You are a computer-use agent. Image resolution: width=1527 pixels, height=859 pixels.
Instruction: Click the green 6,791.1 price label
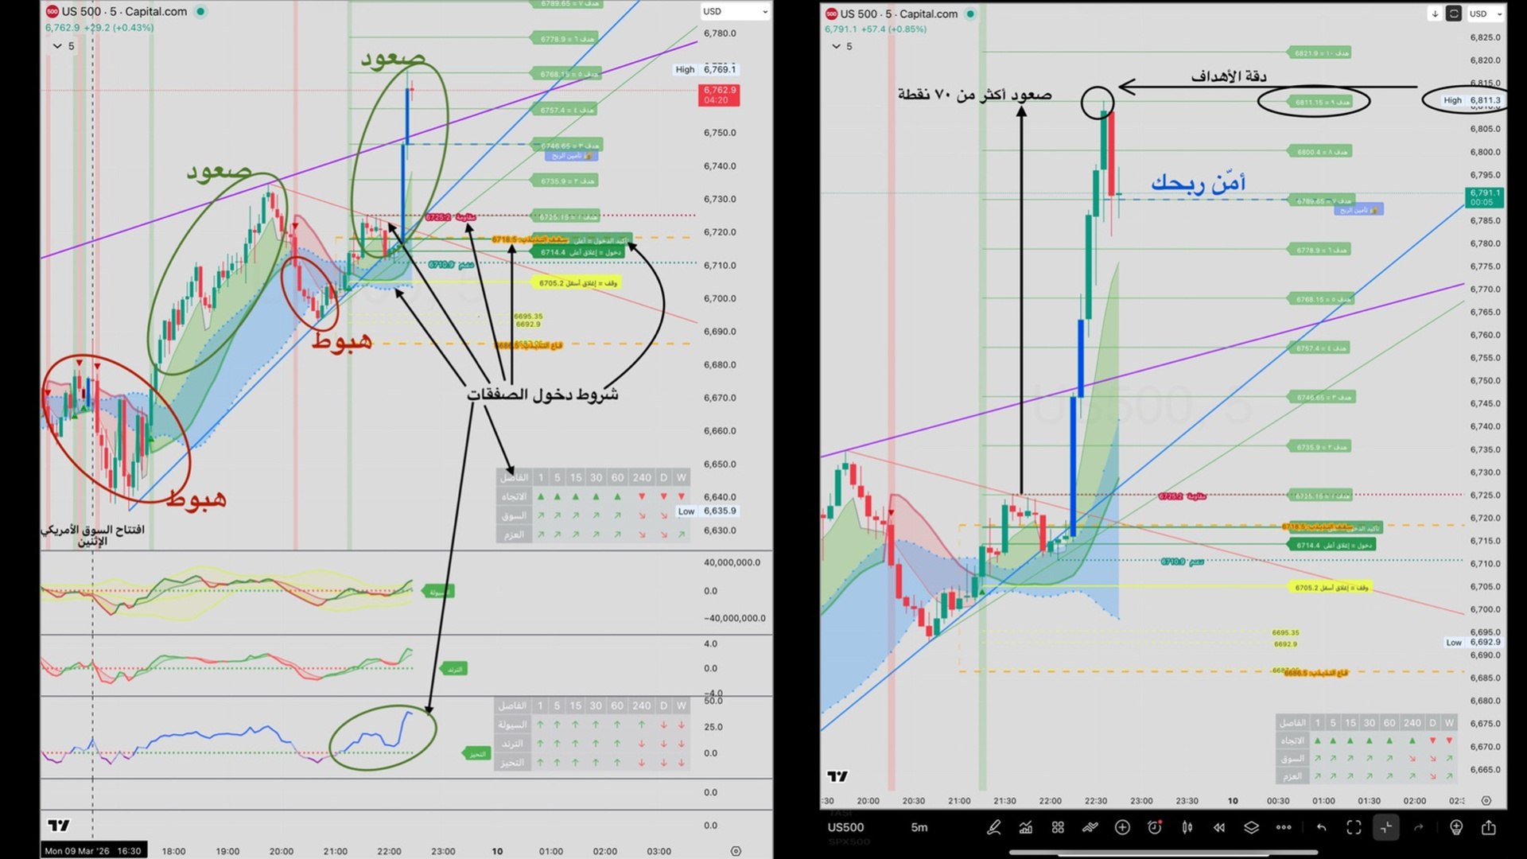[1484, 197]
